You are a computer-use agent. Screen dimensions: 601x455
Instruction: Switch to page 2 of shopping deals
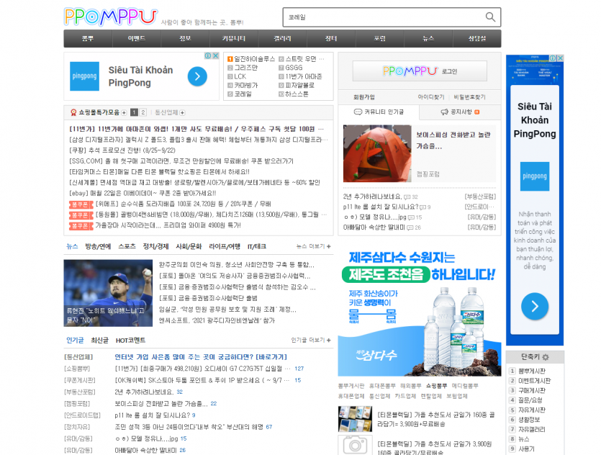click(143, 112)
